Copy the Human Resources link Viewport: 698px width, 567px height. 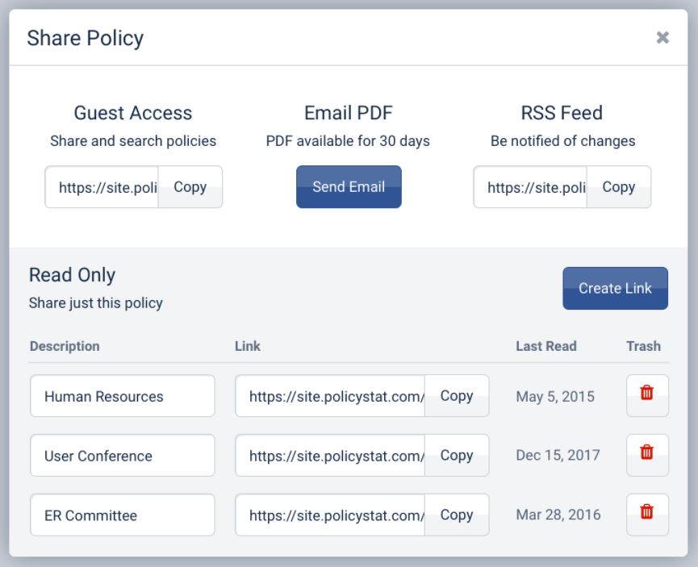456,396
